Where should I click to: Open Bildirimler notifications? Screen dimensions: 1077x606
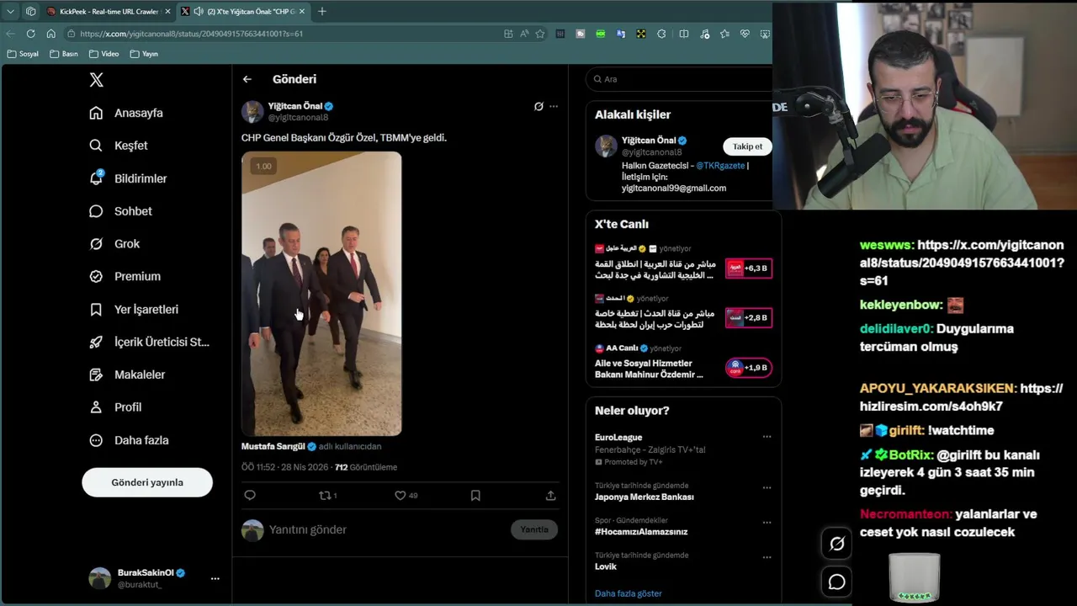coord(128,178)
